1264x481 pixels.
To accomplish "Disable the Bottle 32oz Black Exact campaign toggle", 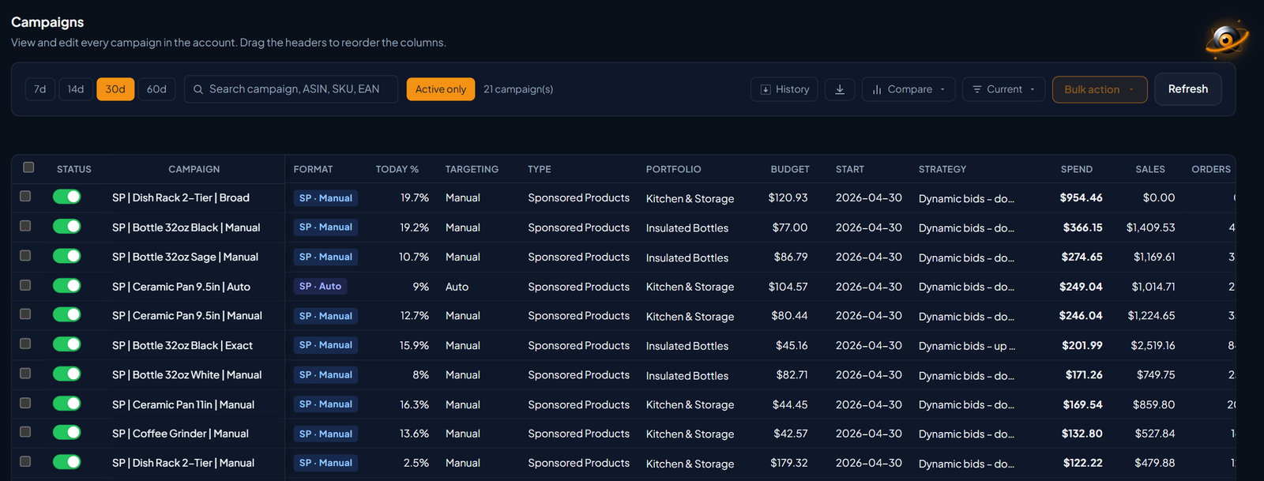I will [x=67, y=344].
